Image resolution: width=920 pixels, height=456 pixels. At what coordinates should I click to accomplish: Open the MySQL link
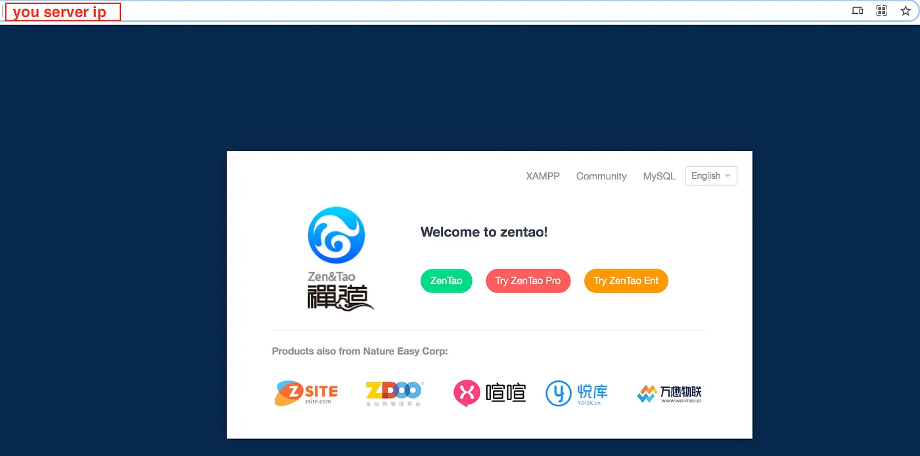(x=659, y=176)
